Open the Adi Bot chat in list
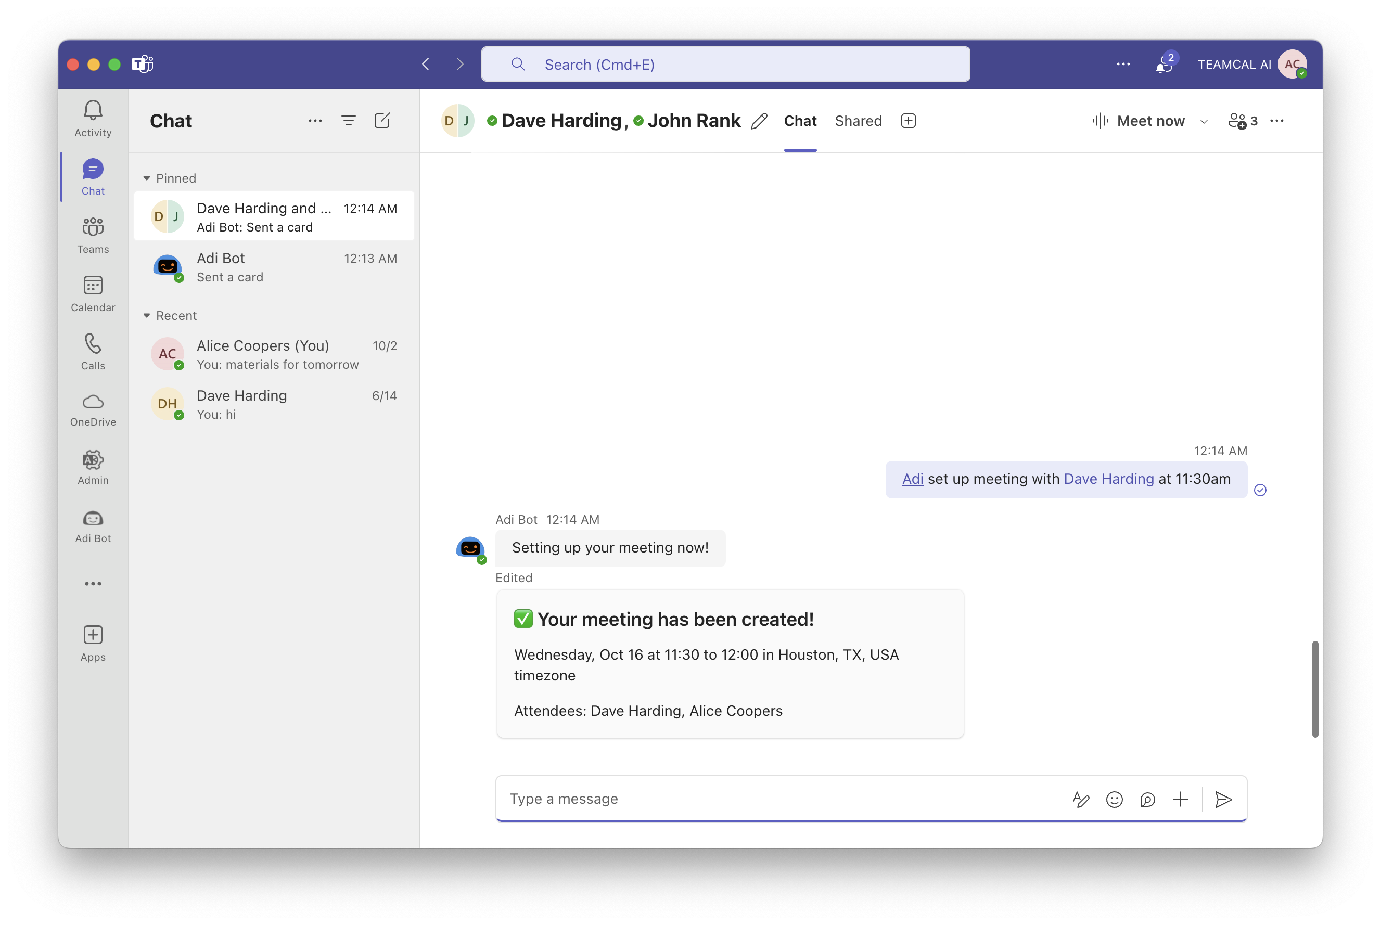 click(x=274, y=267)
